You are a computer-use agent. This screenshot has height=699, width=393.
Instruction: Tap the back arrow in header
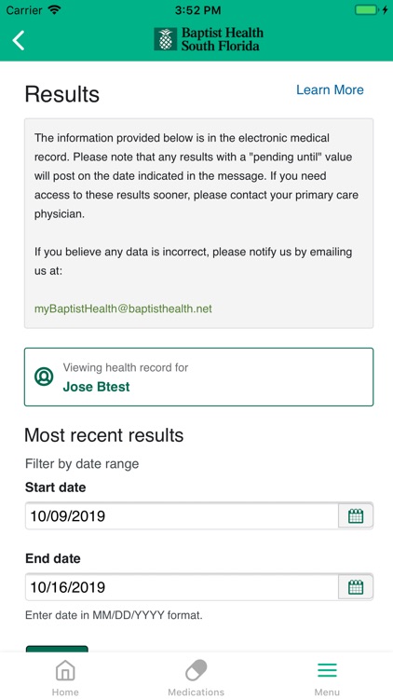19,40
